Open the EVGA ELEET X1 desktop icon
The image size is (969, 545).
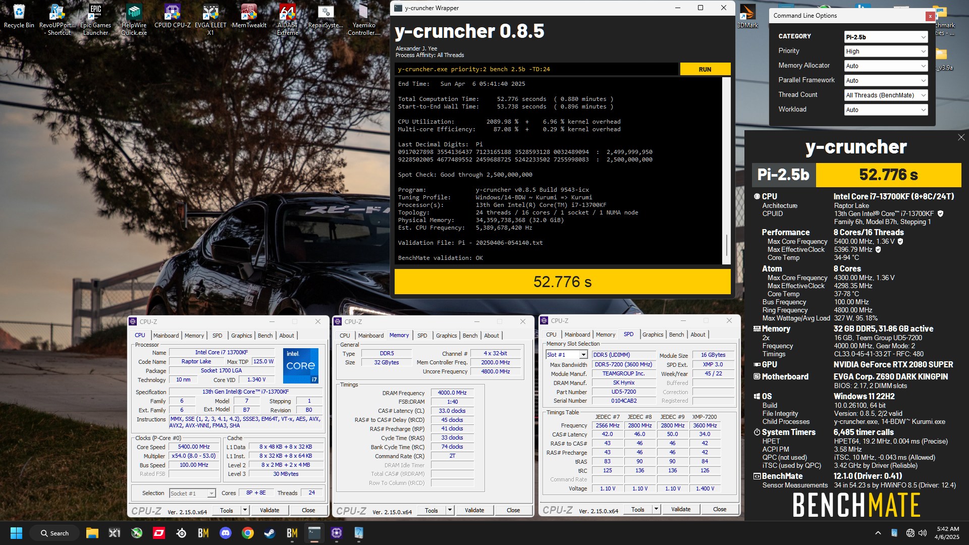point(210,20)
